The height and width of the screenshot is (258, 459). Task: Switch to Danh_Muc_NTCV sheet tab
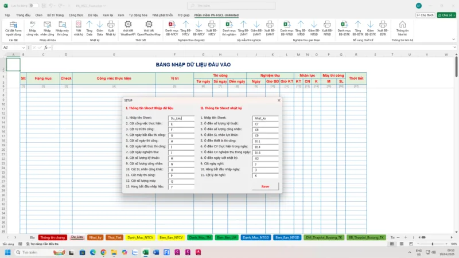[x=141, y=237]
